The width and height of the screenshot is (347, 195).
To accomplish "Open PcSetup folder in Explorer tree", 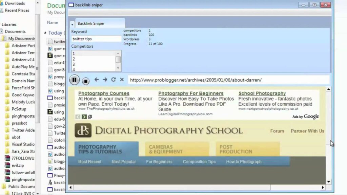I will pyautogui.click(x=19, y=109).
